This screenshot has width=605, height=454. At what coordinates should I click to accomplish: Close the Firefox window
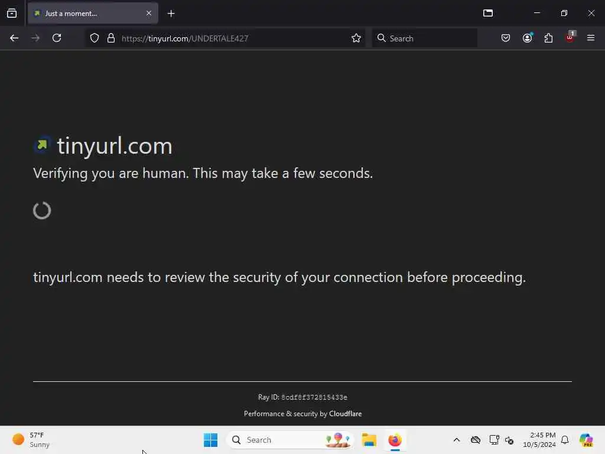coord(591,13)
